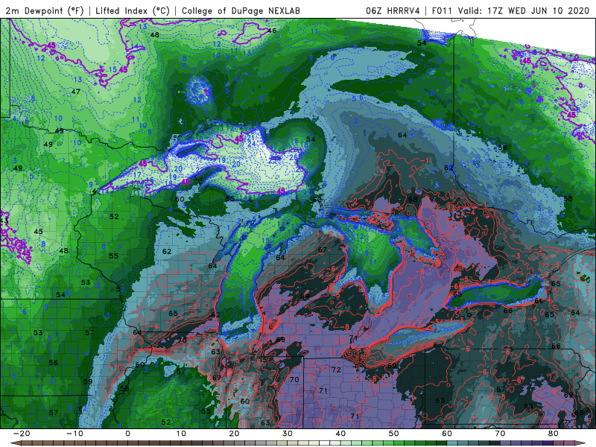Click the '0' color scale label

(x=127, y=434)
